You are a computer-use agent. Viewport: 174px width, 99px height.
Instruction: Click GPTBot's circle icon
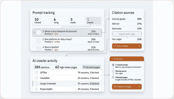click(36, 73)
